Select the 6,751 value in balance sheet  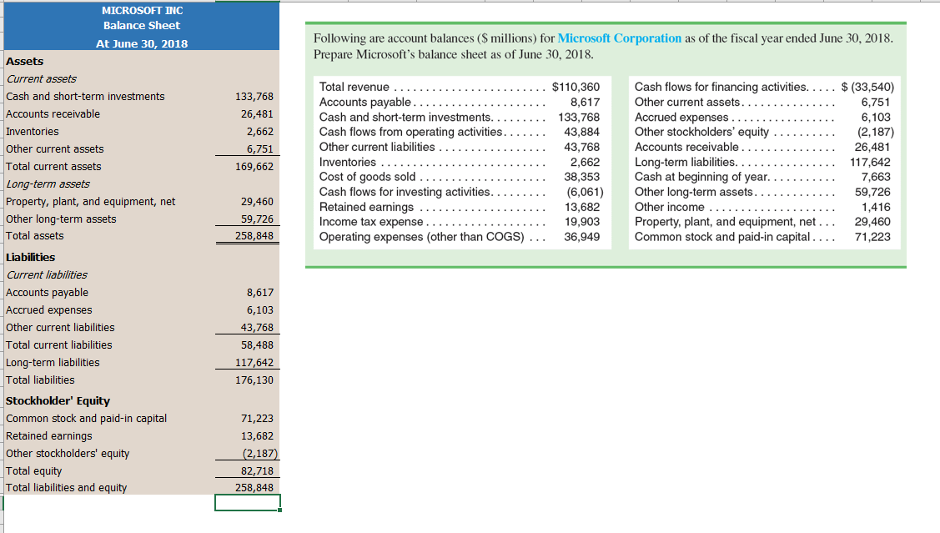click(260, 148)
